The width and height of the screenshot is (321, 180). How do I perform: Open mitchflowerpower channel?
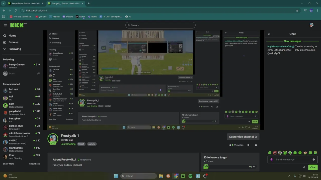[21, 134]
